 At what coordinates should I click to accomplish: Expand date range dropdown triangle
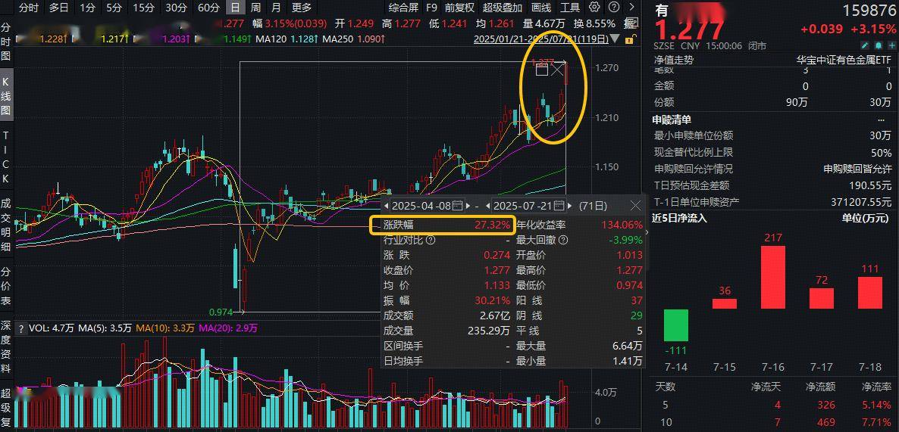(x=616, y=39)
